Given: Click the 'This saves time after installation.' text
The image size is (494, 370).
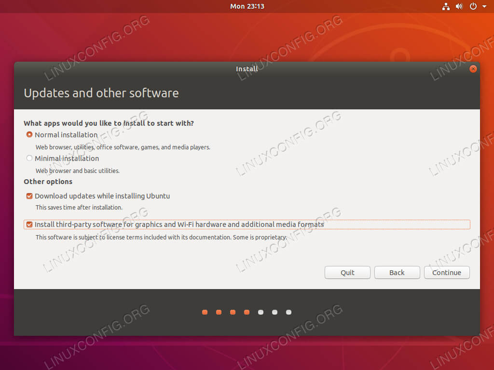Looking at the screenshot, I should coord(79,207).
